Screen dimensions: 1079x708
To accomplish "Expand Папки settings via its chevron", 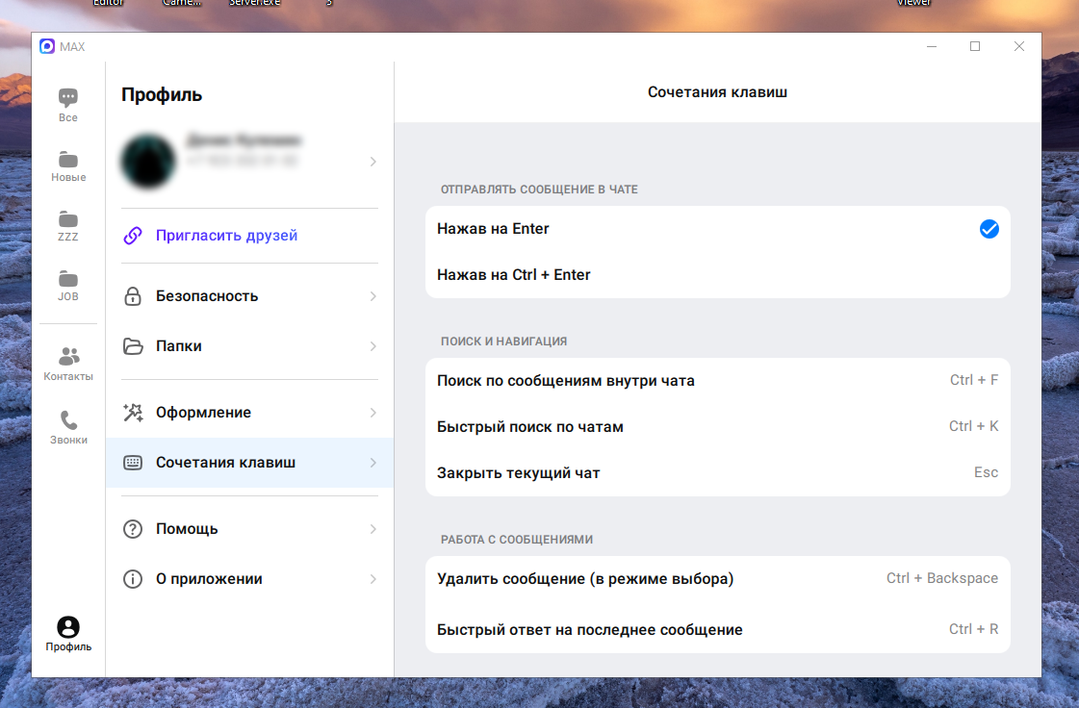I will point(373,346).
